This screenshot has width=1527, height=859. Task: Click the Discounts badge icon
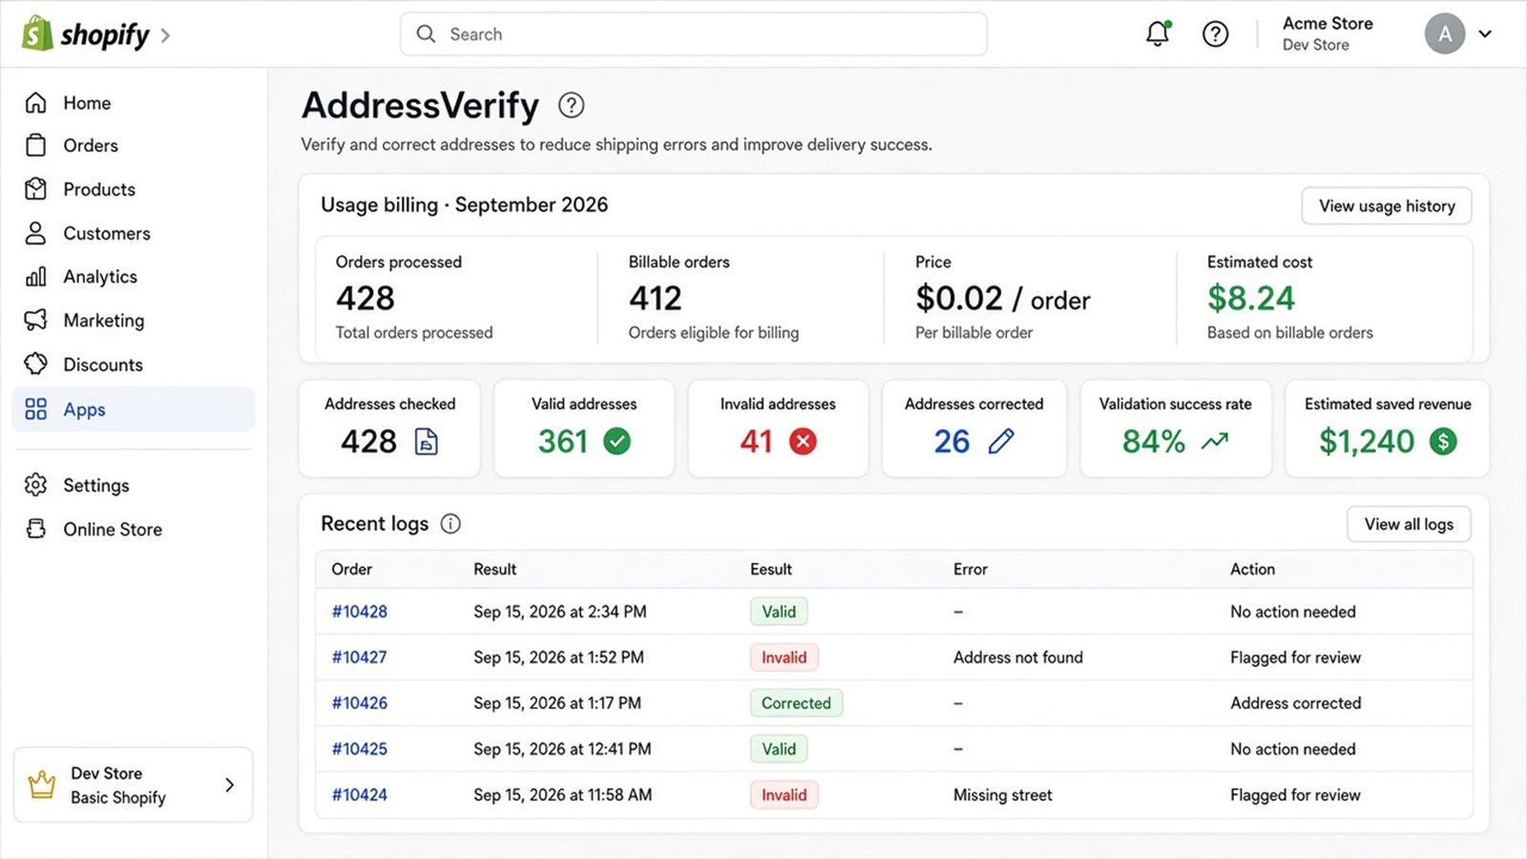pos(36,364)
